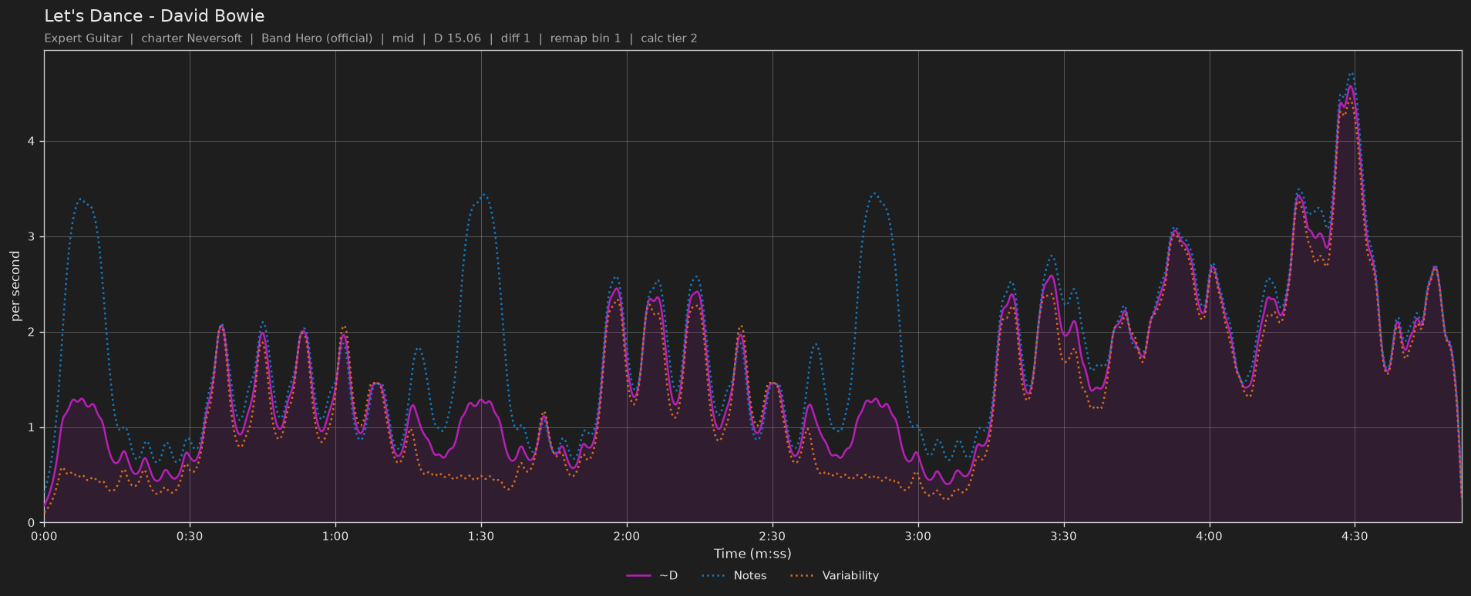
Task: Click the "1:00" time axis tick label
Action: point(335,537)
